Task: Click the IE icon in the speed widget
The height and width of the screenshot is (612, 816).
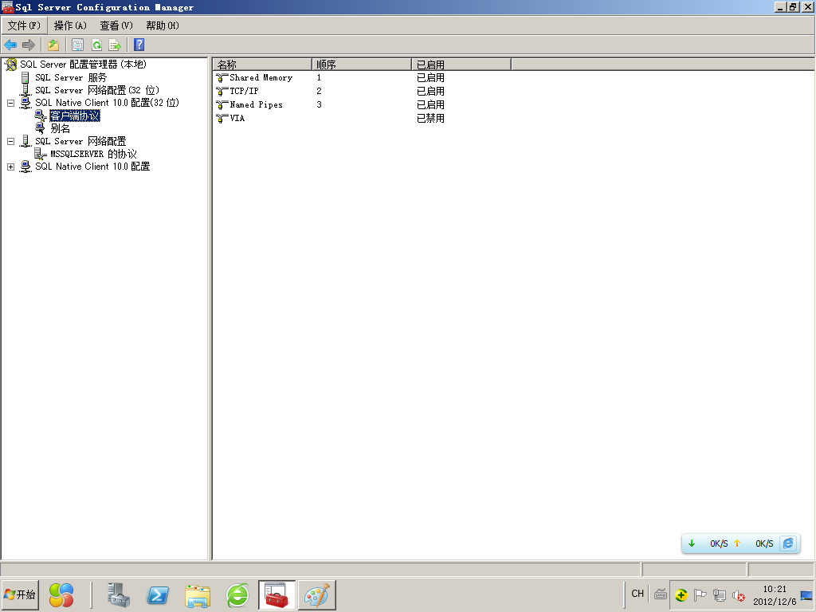Action: click(788, 543)
